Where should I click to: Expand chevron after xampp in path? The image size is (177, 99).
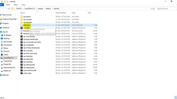[44, 9]
